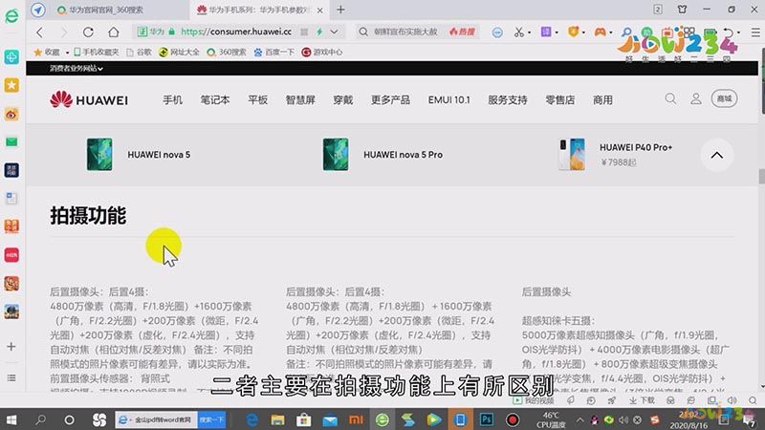Open the 下载 downloads status item
765x430 pixels.
pos(642,400)
